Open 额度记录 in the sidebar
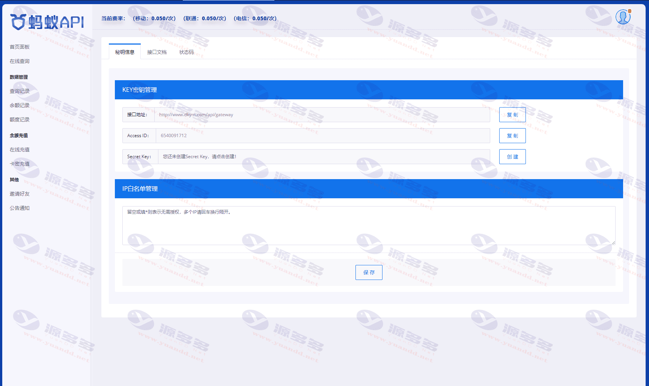The width and height of the screenshot is (649, 386). [20, 120]
